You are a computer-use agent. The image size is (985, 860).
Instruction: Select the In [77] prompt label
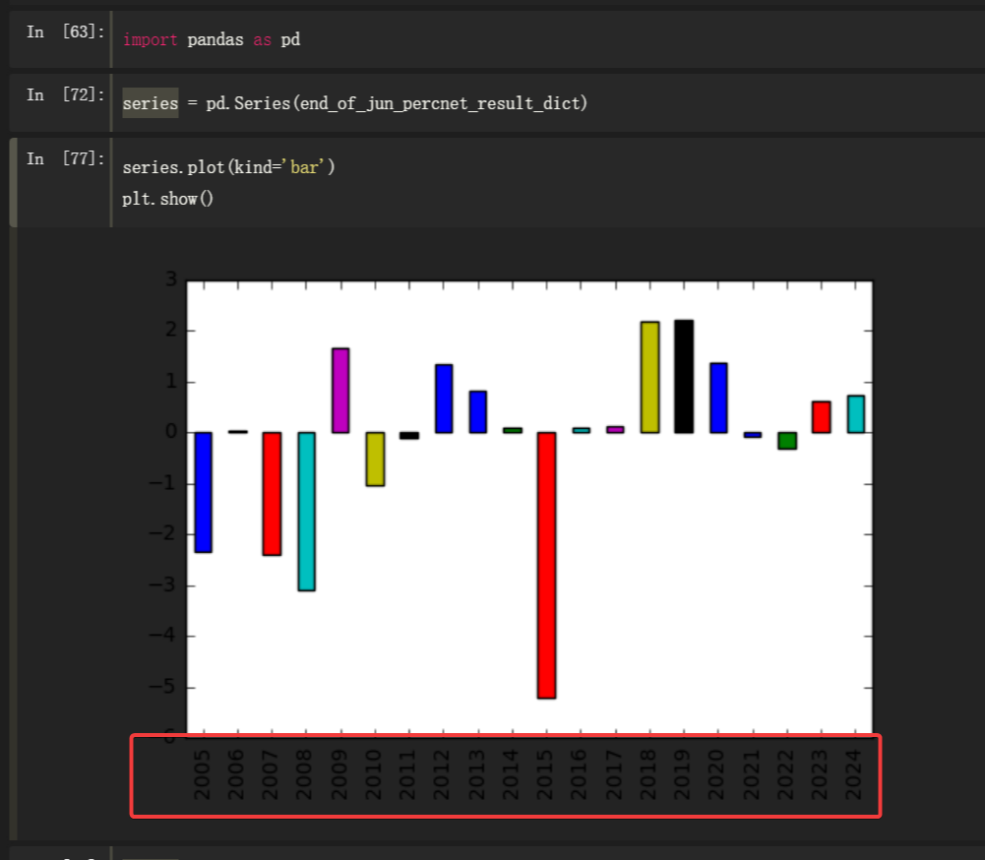point(65,158)
